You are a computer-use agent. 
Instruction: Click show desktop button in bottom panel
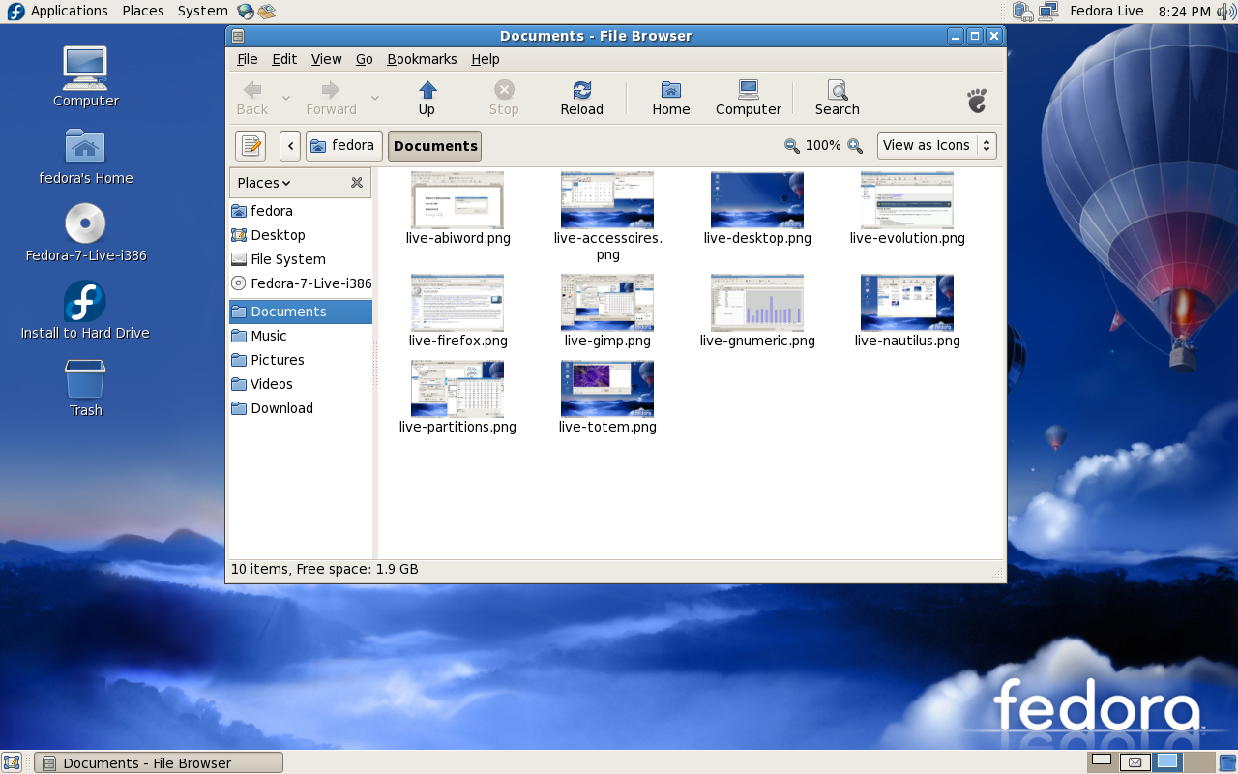coord(12,762)
